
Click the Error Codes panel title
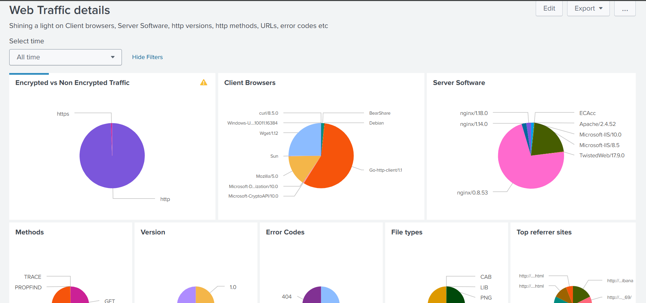pos(285,232)
